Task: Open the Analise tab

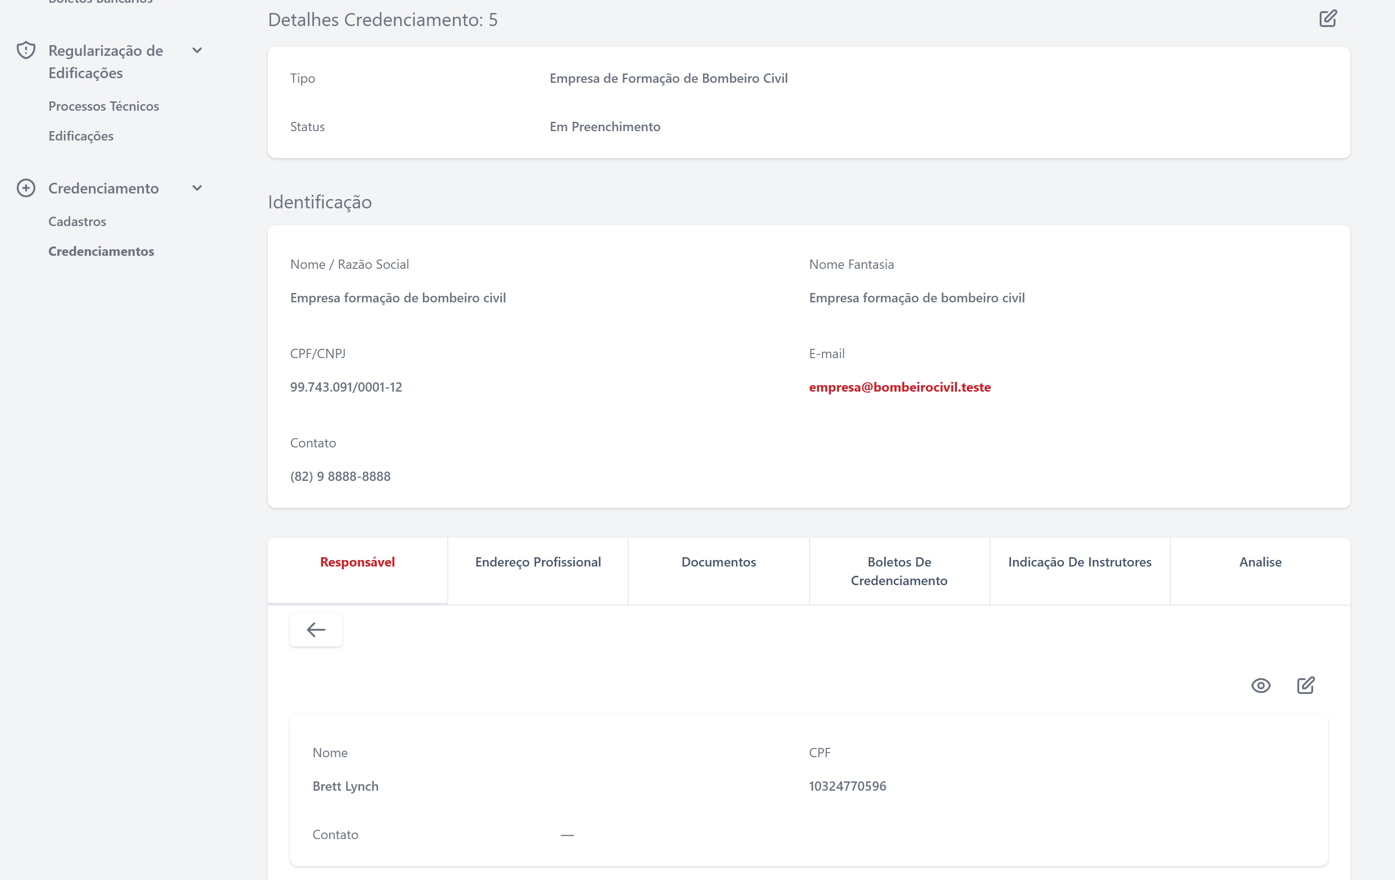Action: point(1260,562)
